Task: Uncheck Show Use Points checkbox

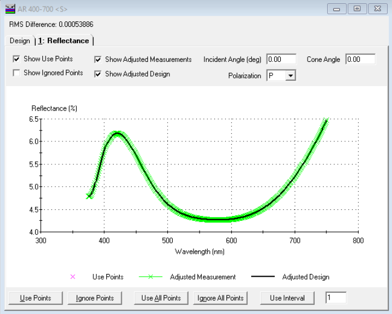Action: (x=17, y=59)
